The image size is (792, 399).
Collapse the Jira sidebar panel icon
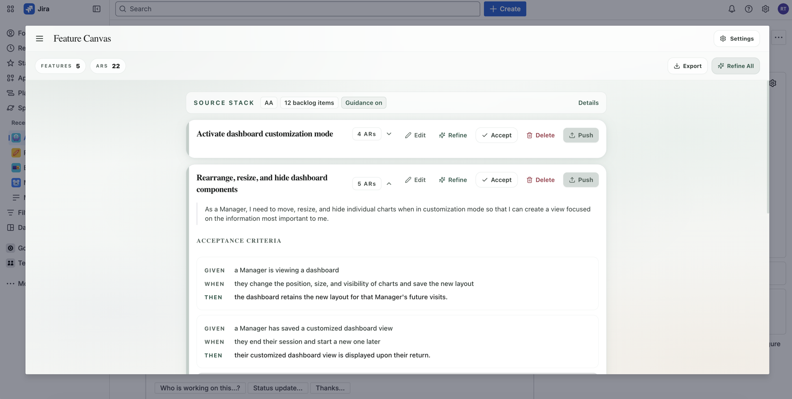coord(96,9)
